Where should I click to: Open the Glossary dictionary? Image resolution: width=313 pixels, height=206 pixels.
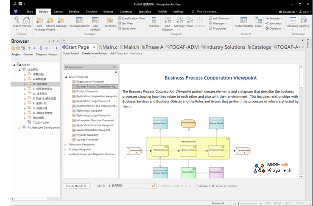click(x=293, y=20)
